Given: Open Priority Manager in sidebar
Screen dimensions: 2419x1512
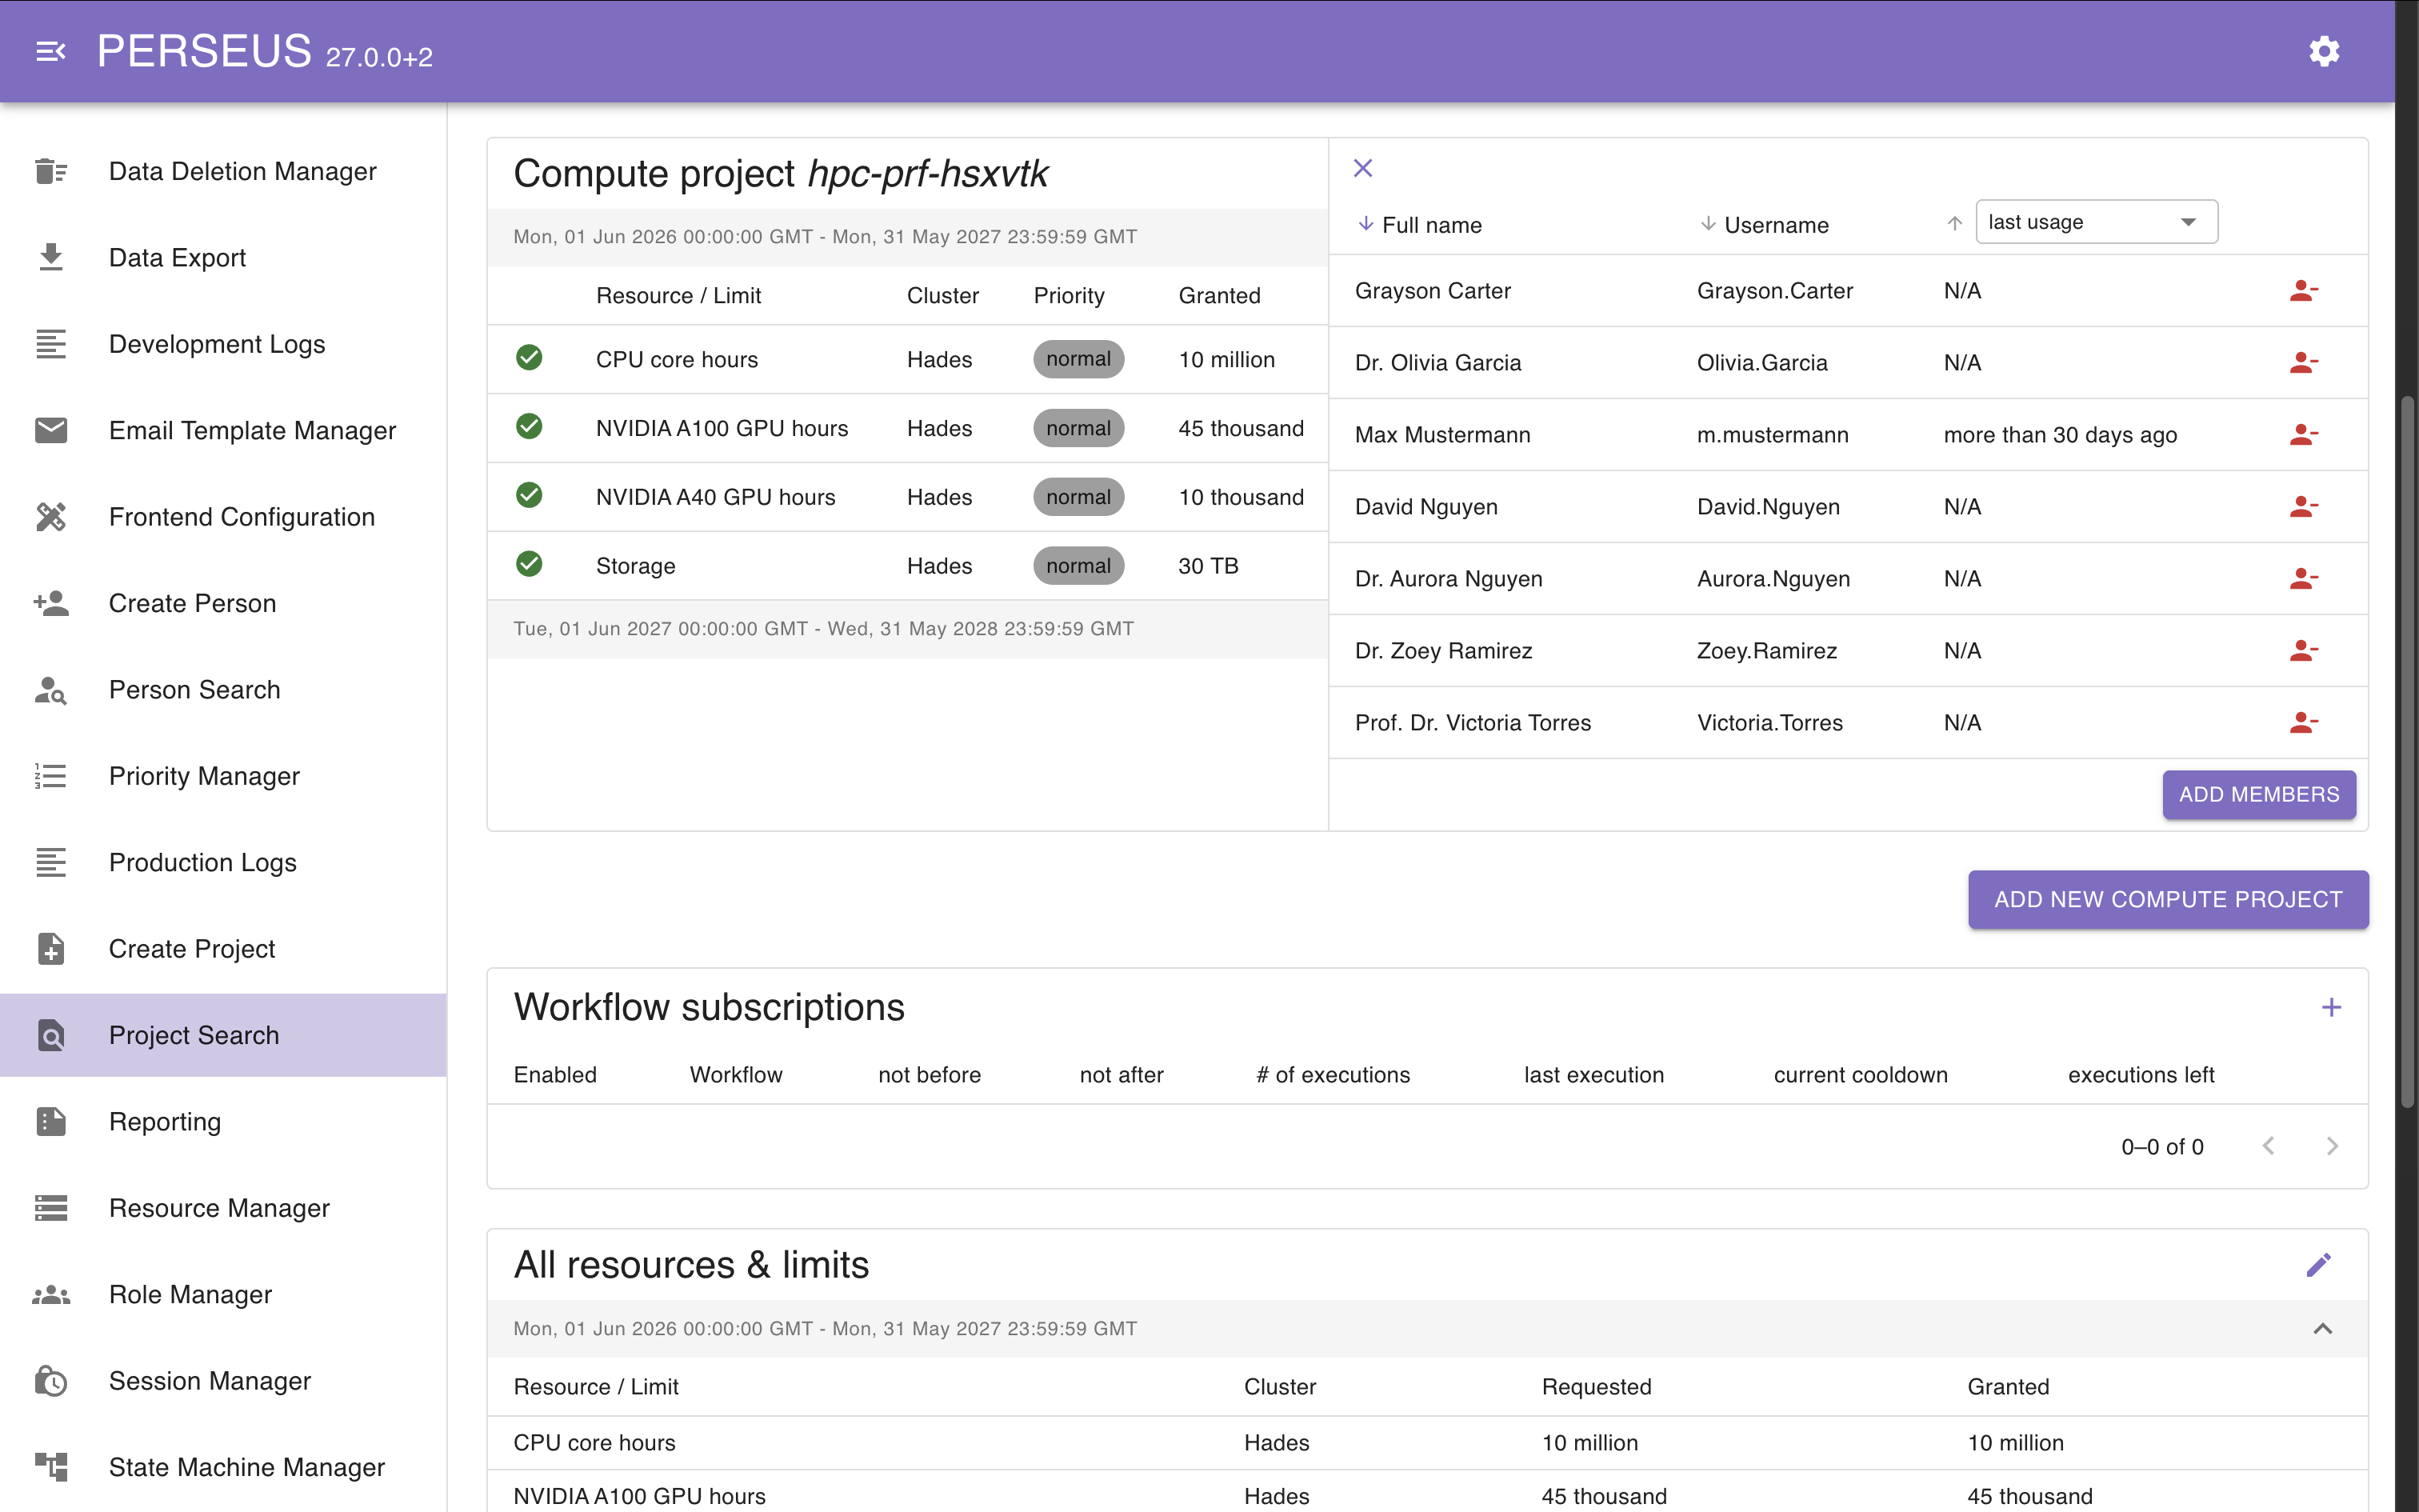Looking at the screenshot, I should [224, 776].
